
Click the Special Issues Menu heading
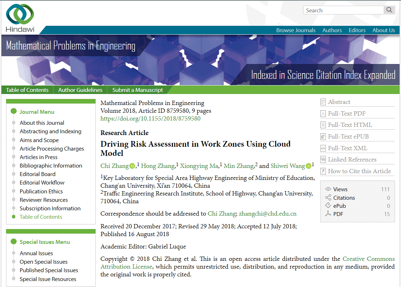tap(45, 242)
